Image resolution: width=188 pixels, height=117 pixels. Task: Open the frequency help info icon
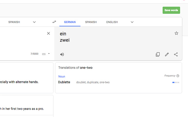(x=178, y=76)
